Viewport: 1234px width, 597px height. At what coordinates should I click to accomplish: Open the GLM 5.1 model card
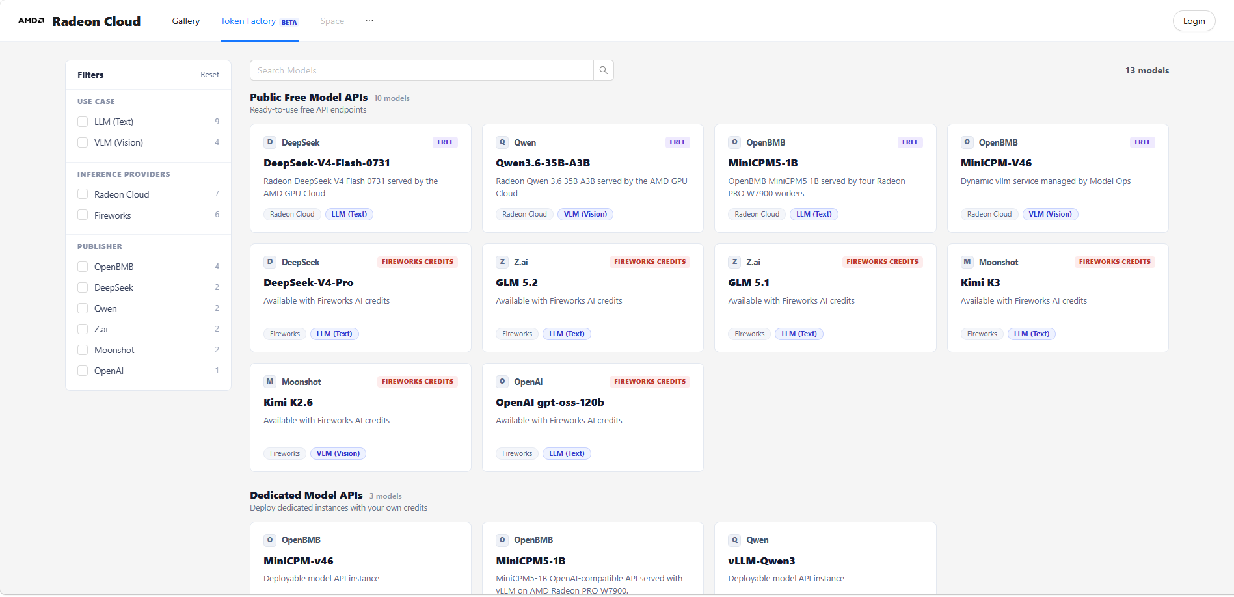(825, 298)
